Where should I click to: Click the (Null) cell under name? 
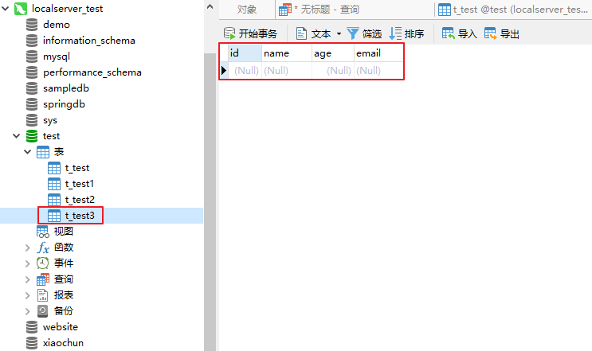click(x=287, y=71)
